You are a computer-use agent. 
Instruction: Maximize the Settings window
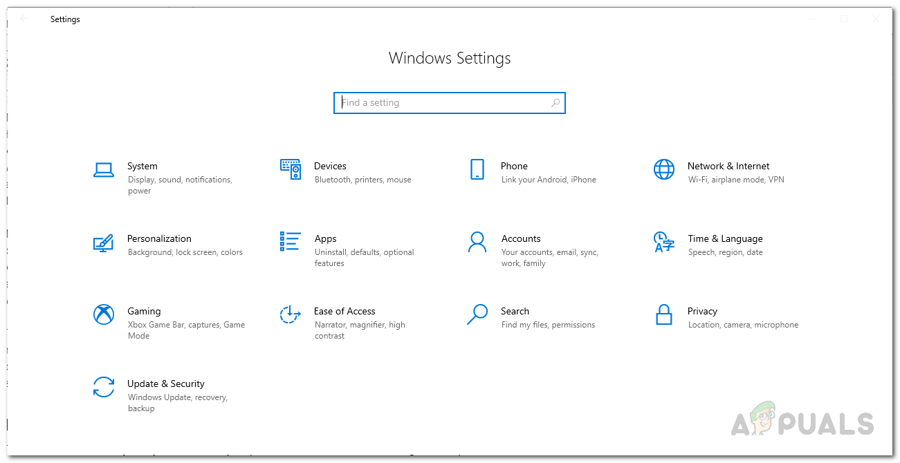point(844,19)
